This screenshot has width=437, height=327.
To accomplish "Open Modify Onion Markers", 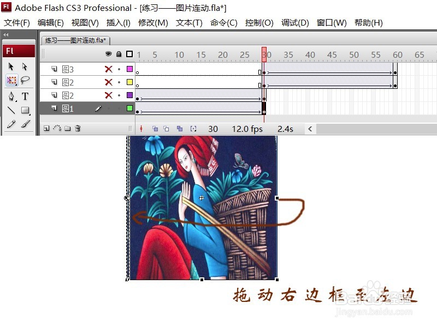I will pos(193,129).
